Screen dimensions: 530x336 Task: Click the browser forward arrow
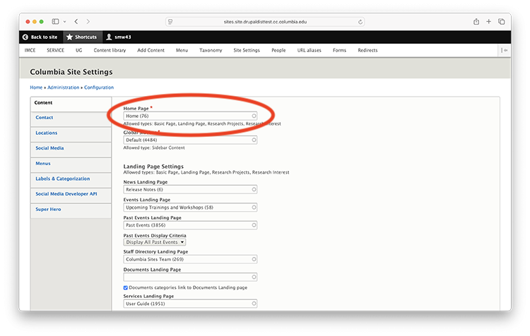coord(88,22)
